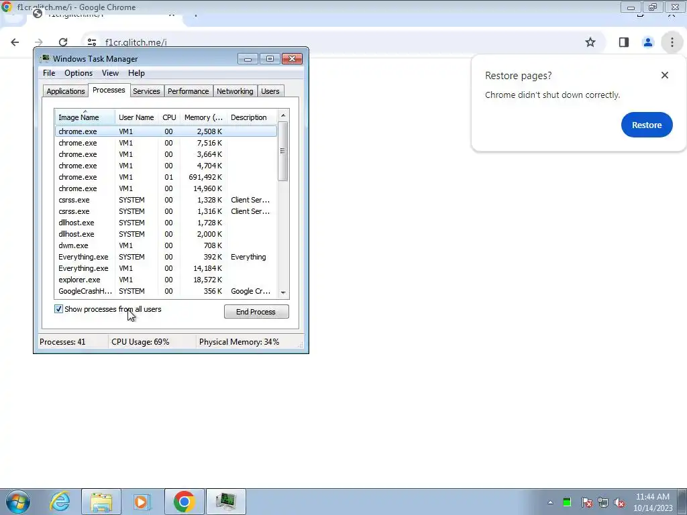Switch to Chrome via taskbar icon
The width and height of the screenshot is (687, 515).
[184, 502]
